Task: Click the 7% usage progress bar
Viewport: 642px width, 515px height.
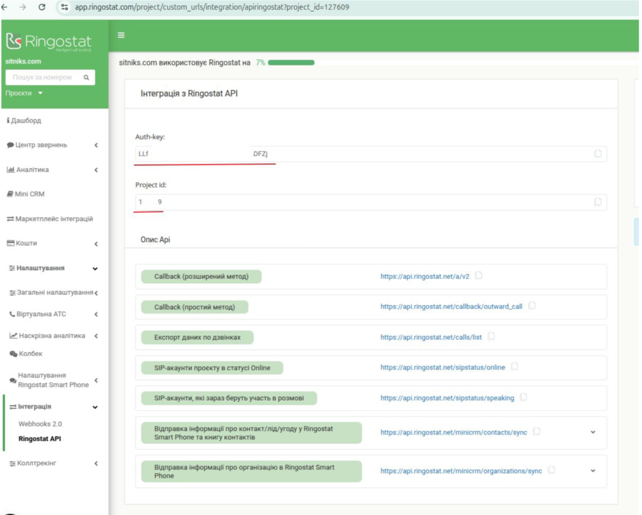Action: (x=291, y=63)
